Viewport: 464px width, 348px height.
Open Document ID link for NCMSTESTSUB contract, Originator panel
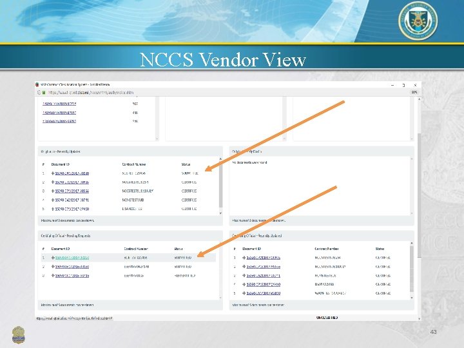(x=72, y=200)
